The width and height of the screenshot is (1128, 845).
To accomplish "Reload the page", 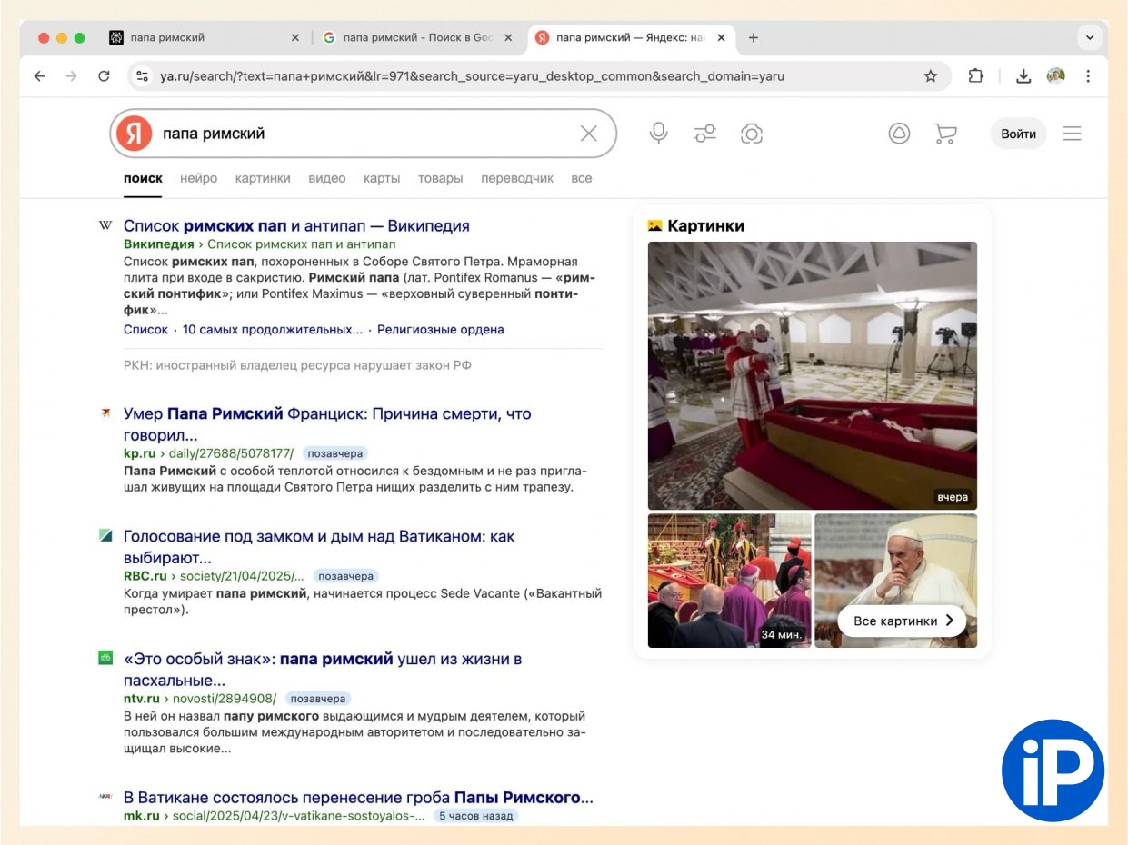I will click(105, 76).
